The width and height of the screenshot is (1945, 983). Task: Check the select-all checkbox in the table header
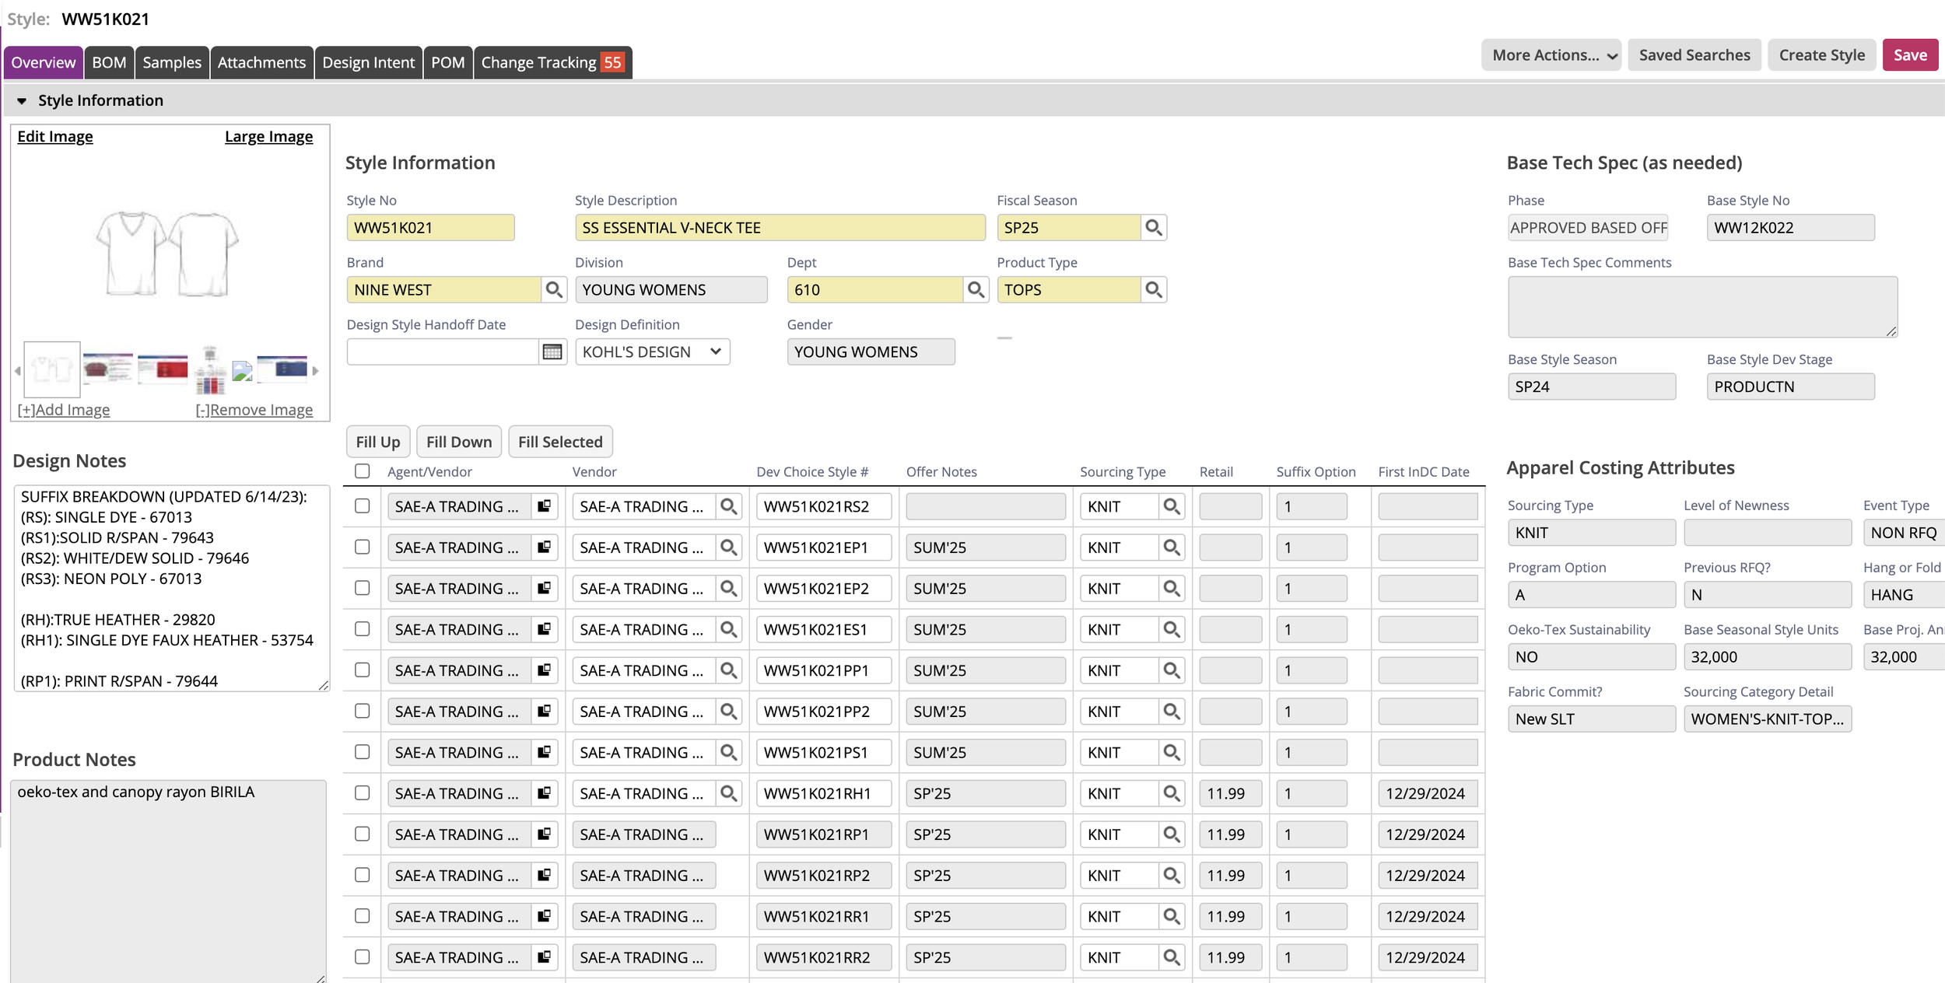[362, 471]
